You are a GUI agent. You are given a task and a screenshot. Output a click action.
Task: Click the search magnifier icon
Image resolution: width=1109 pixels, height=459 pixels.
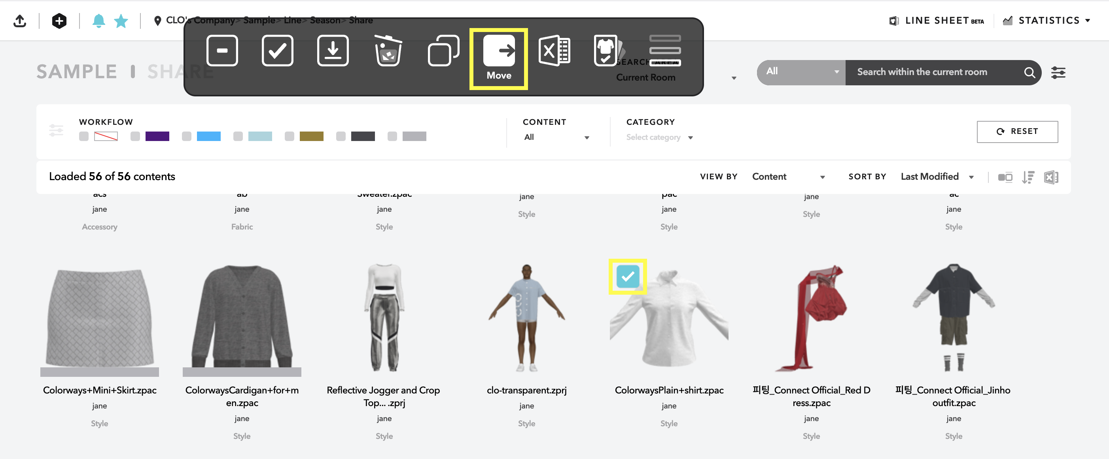tap(1030, 73)
